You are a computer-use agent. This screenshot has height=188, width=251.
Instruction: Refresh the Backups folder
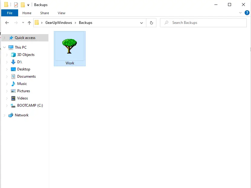151,23
